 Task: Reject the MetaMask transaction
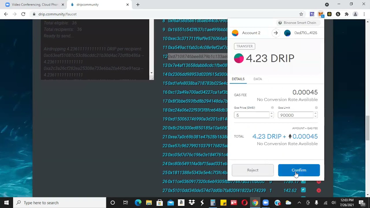[253, 170]
